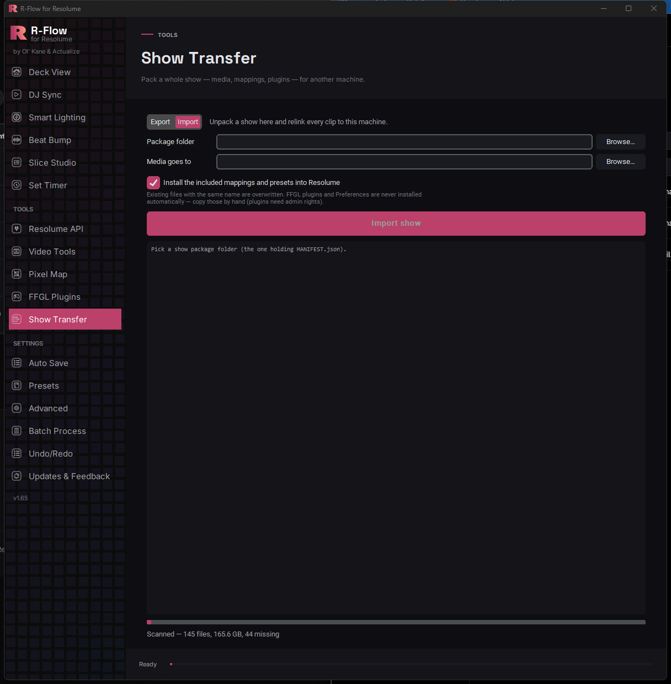Browse for the Package folder
This screenshot has width=671, height=684.
tap(621, 142)
